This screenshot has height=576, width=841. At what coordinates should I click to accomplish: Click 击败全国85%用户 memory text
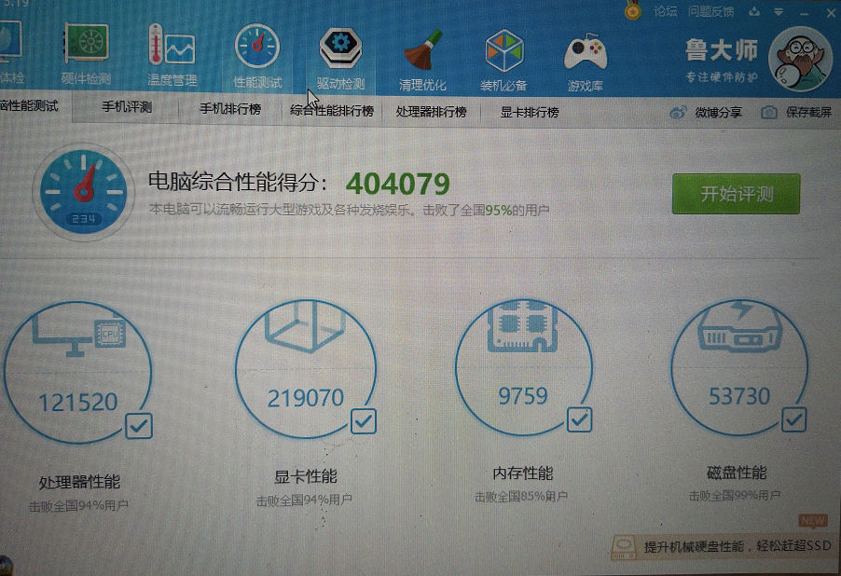pyautogui.click(x=521, y=497)
